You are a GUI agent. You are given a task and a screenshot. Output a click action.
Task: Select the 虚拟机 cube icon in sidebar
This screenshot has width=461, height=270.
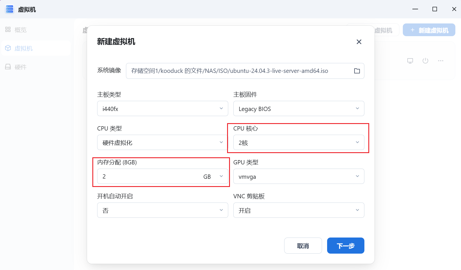click(8, 48)
